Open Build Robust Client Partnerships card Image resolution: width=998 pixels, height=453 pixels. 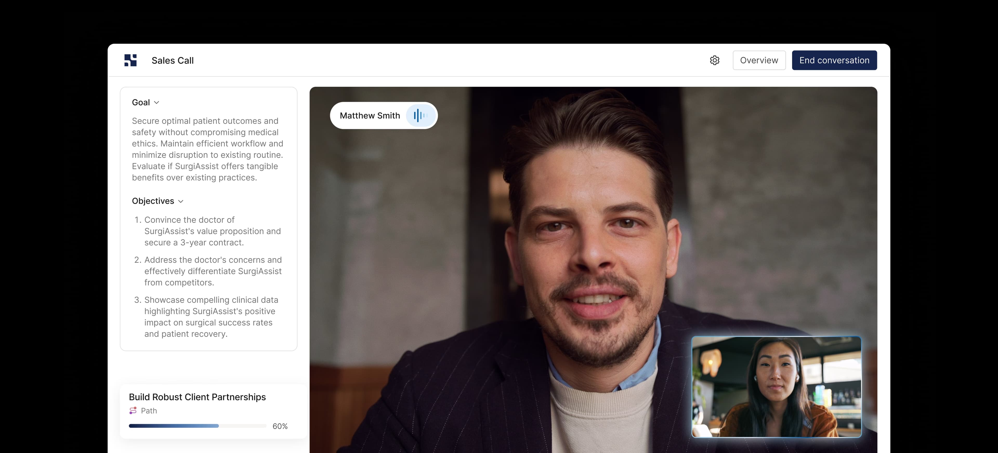pyautogui.click(x=197, y=397)
